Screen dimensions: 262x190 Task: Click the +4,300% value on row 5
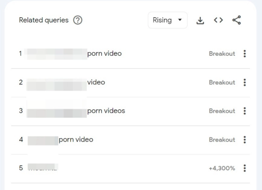(222, 168)
